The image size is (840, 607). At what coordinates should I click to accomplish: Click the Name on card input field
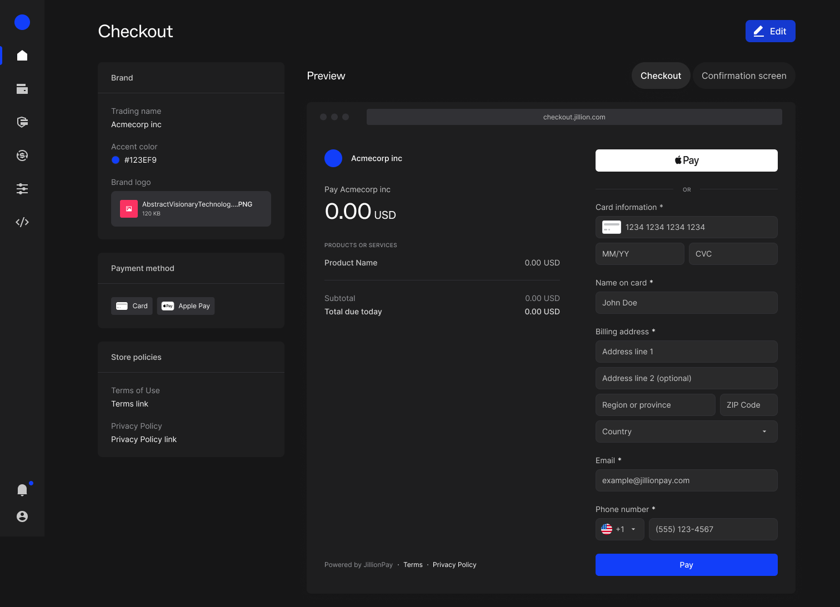[x=686, y=303]
